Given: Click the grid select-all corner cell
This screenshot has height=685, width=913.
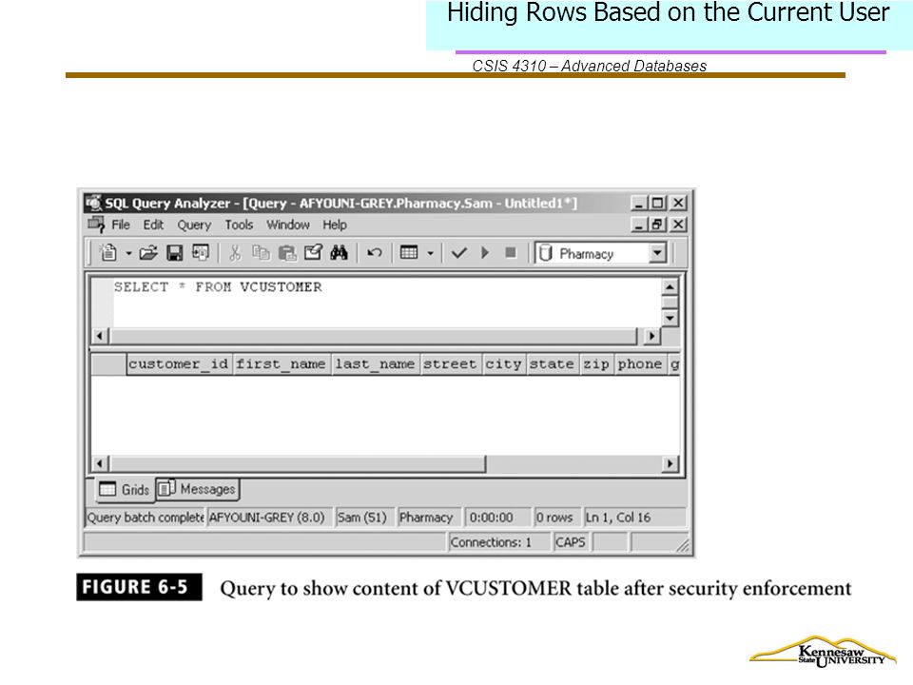Looking at the screenshot, I should pos(108,364).
